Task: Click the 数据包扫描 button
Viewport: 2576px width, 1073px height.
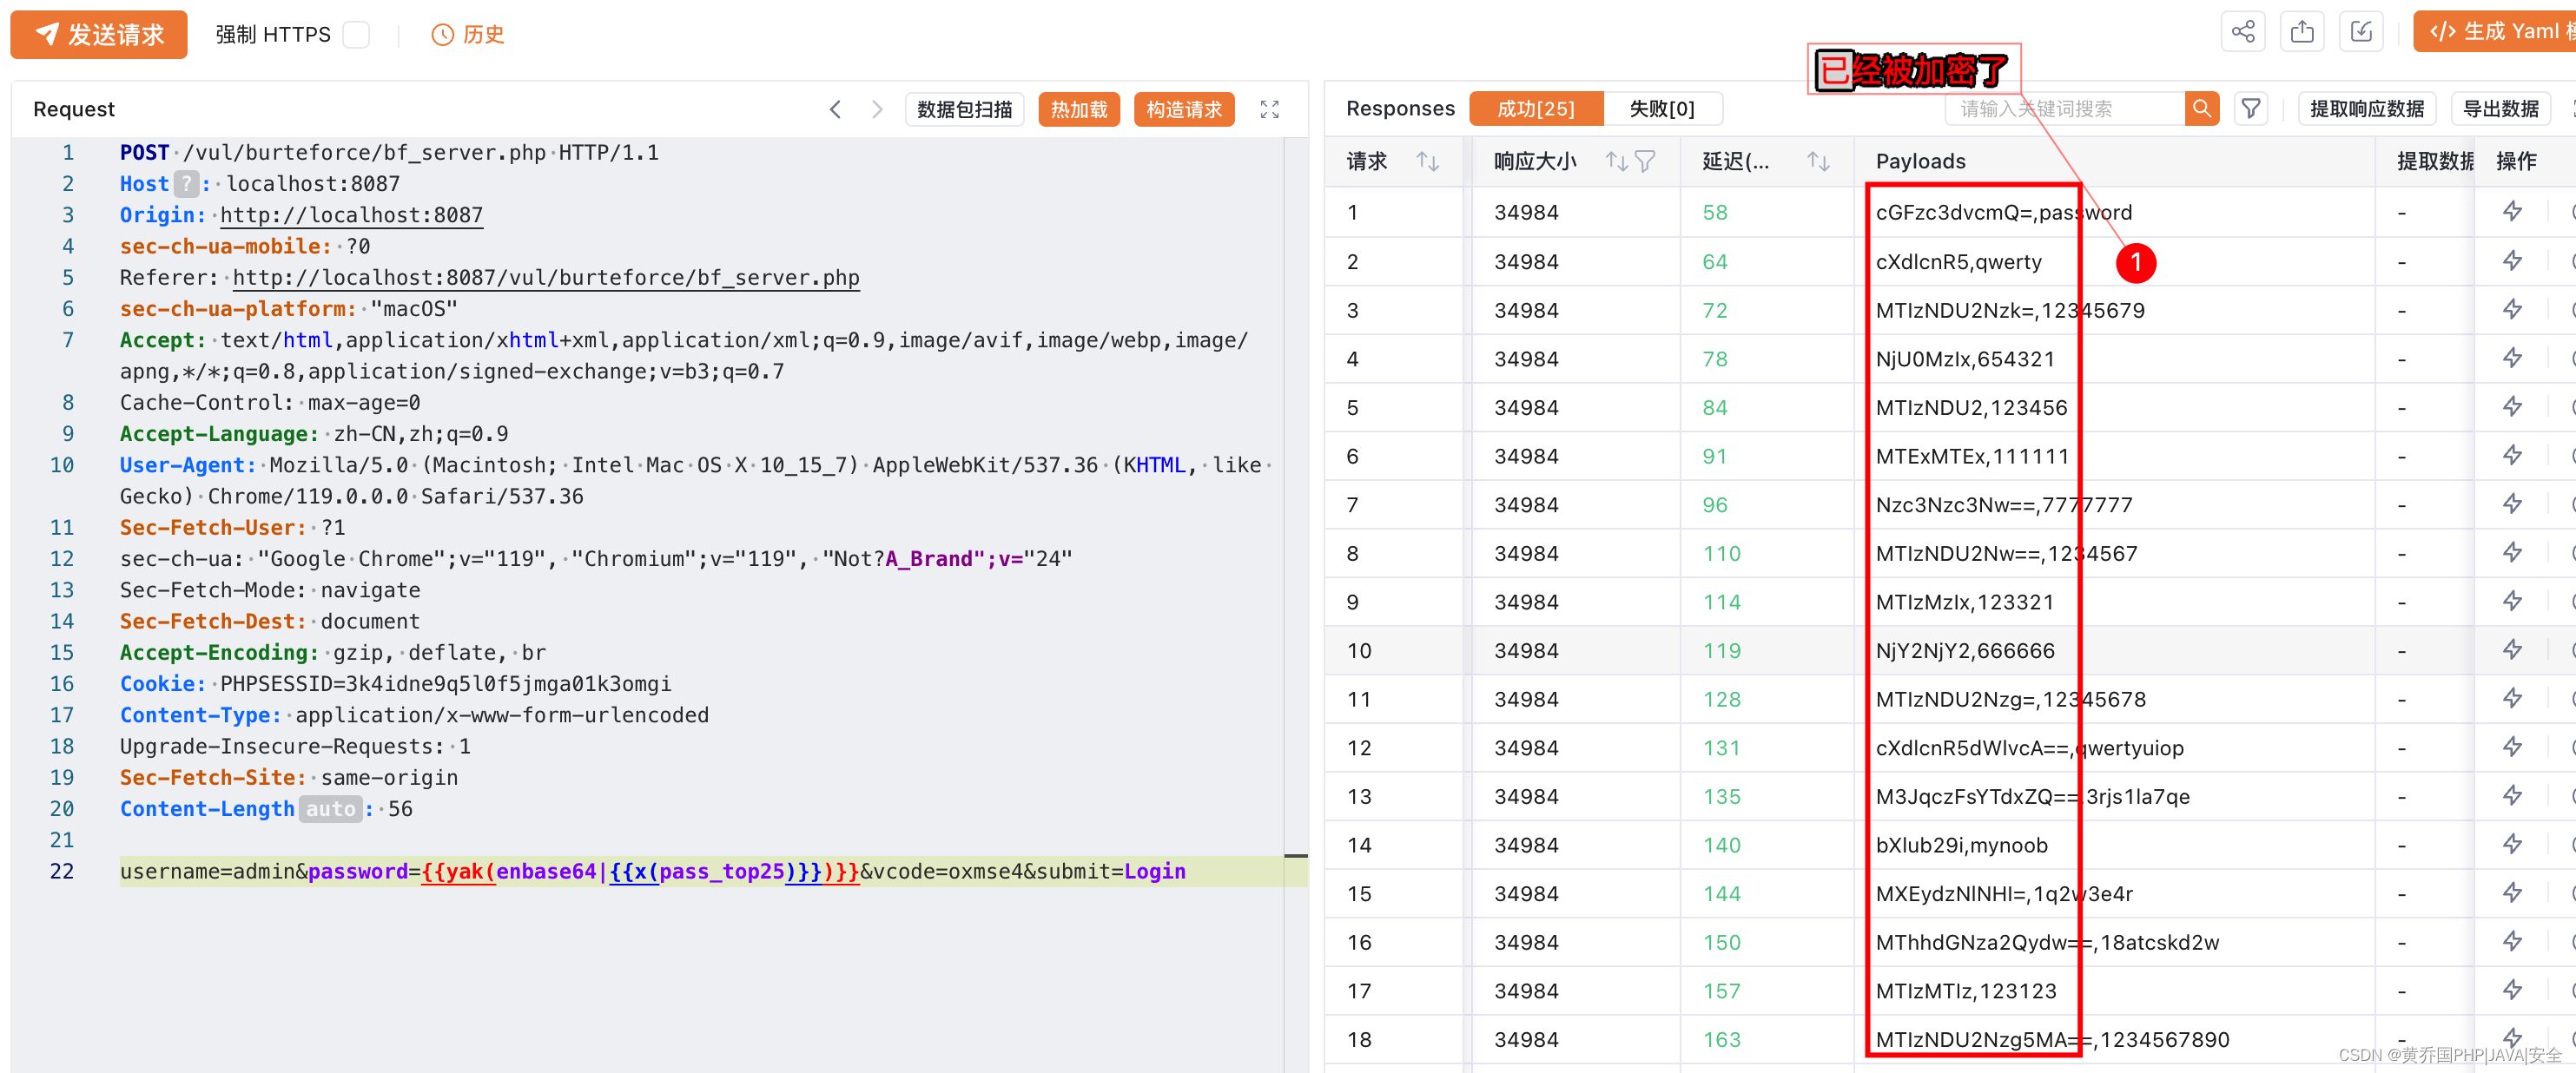Action: coord(964,109)
